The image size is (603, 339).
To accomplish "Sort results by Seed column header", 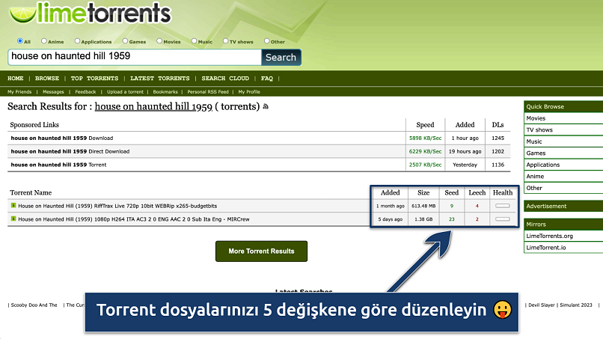I will tap(451, 192).
